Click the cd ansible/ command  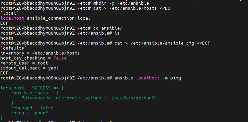point(108,28)
